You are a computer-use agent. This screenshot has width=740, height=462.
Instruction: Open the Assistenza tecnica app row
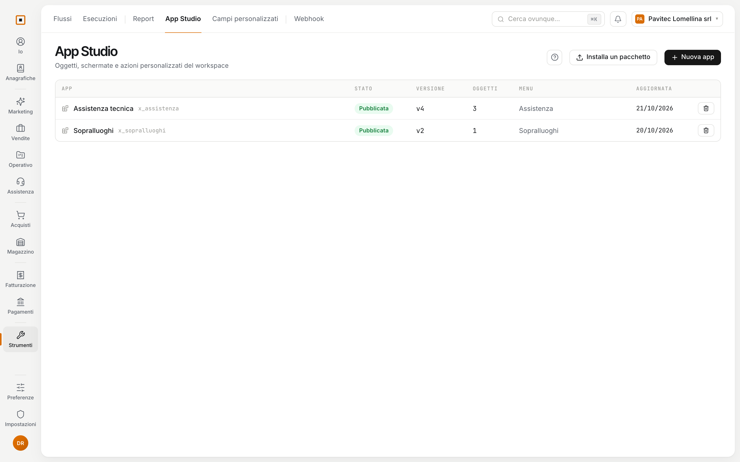(388, 109)
